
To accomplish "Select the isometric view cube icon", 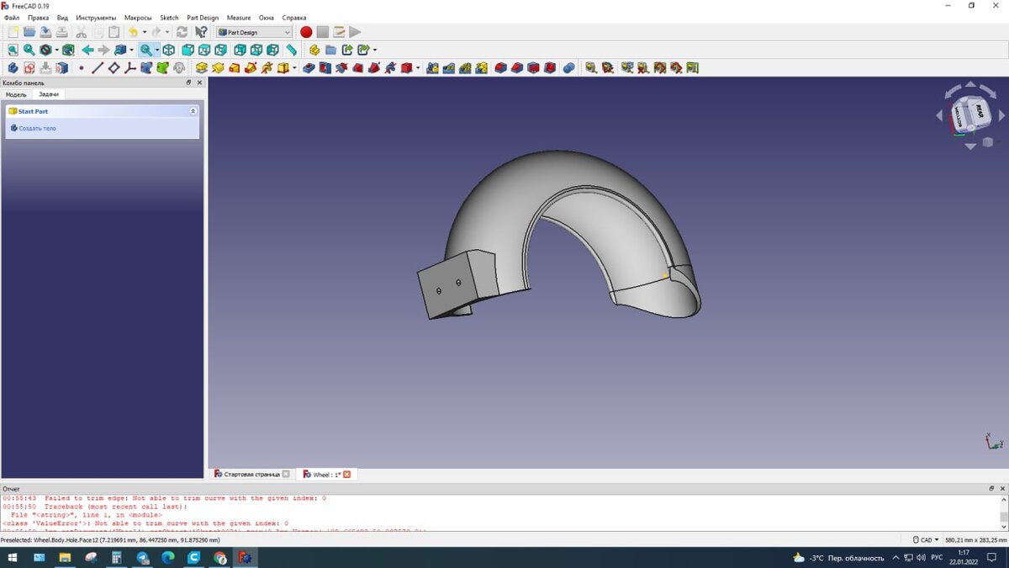I will pos(169,50).
